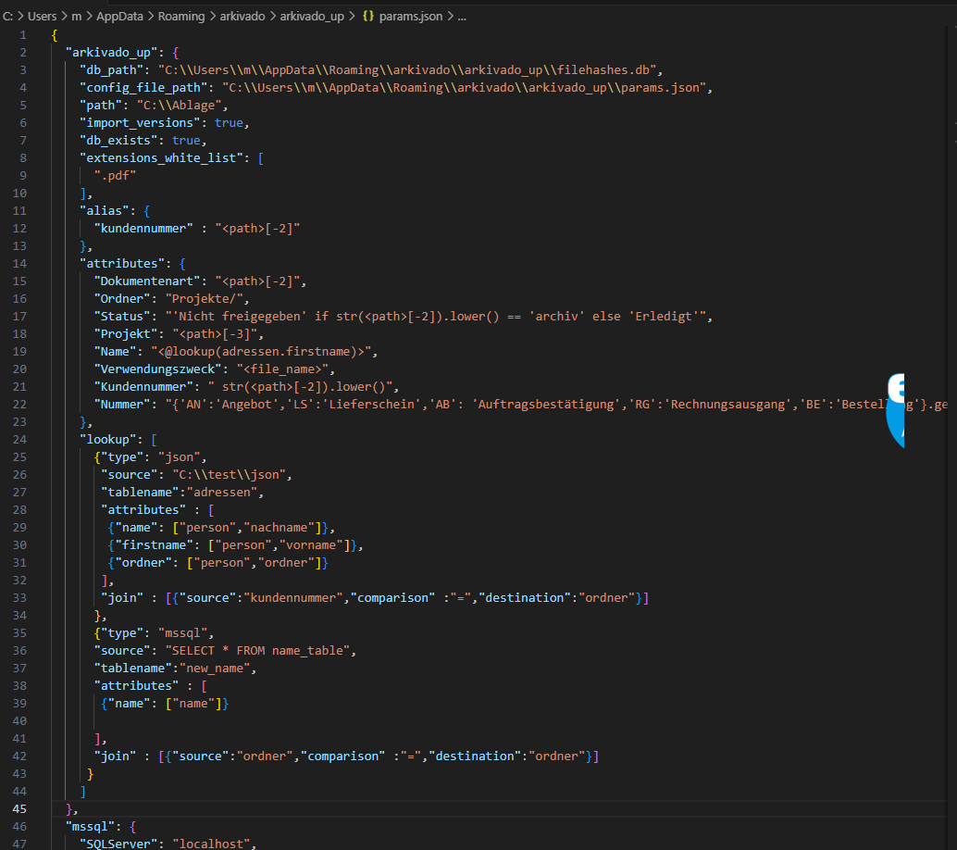
Task: Click the "Projekte/" value
Action: [x=204, y=298]
